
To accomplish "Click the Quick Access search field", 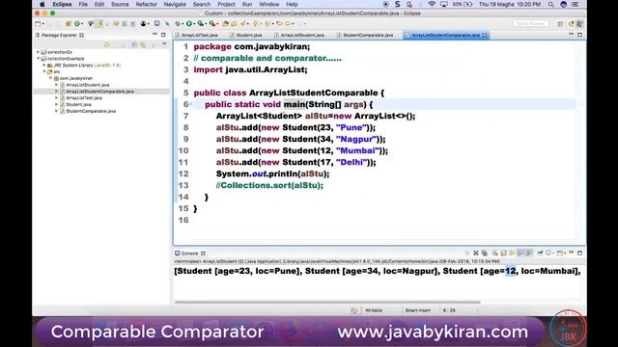I will (x=530, y=23).
